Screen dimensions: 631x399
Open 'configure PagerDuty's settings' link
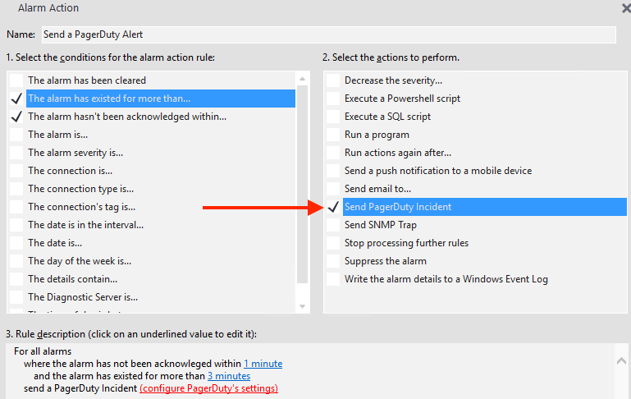click(208, 388)
